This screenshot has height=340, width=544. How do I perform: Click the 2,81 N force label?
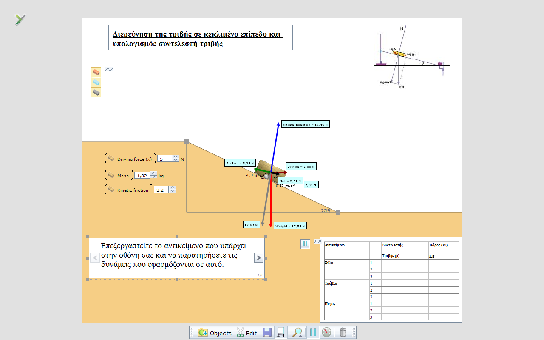pyautogui.click(x=311, y=184)
